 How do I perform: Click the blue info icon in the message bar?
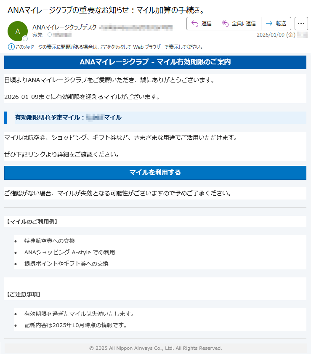(11, 47)
